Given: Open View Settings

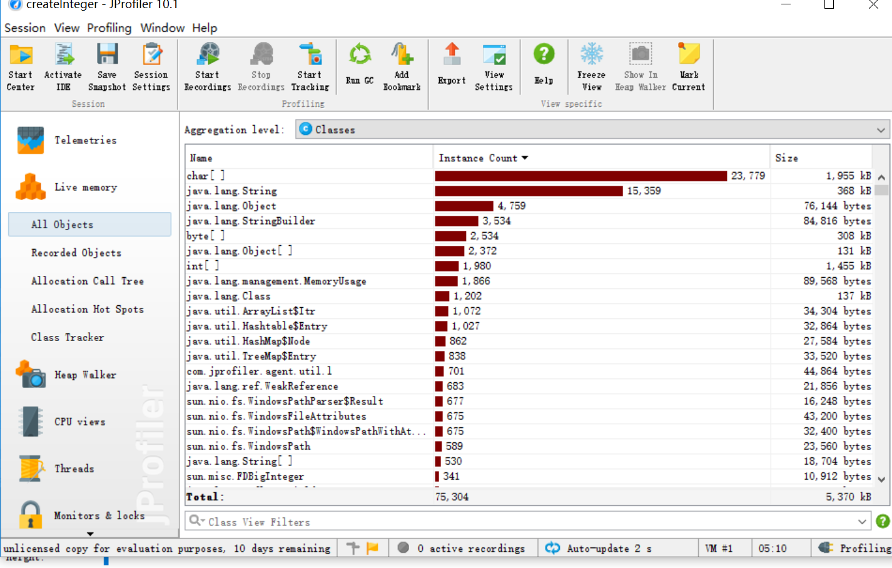Looking at the screenshot, I should click(x=494, y=68).
